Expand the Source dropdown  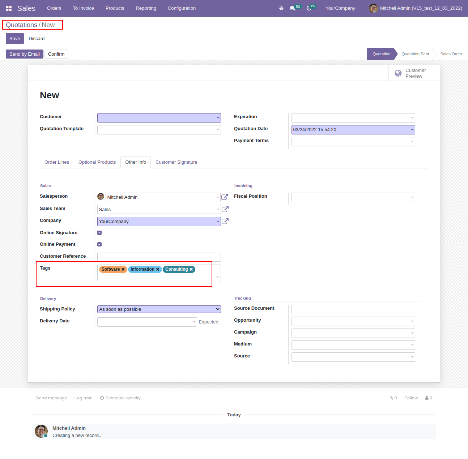pos(412,357)
